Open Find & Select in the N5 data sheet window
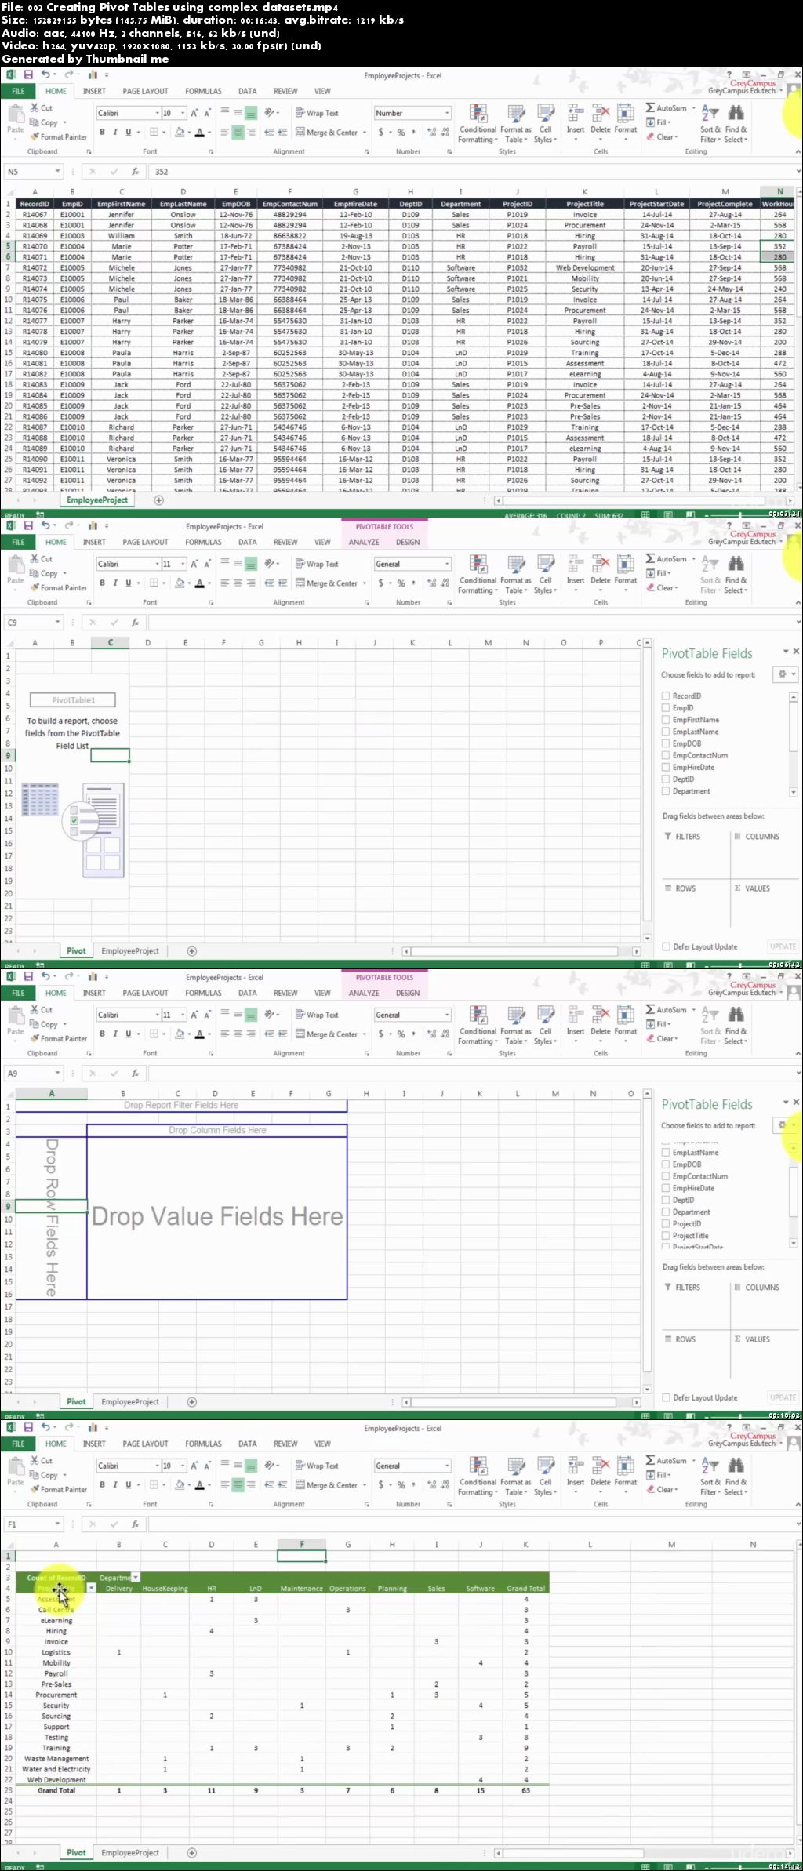This screenshot has height=1871, width=803. [736, 124]
